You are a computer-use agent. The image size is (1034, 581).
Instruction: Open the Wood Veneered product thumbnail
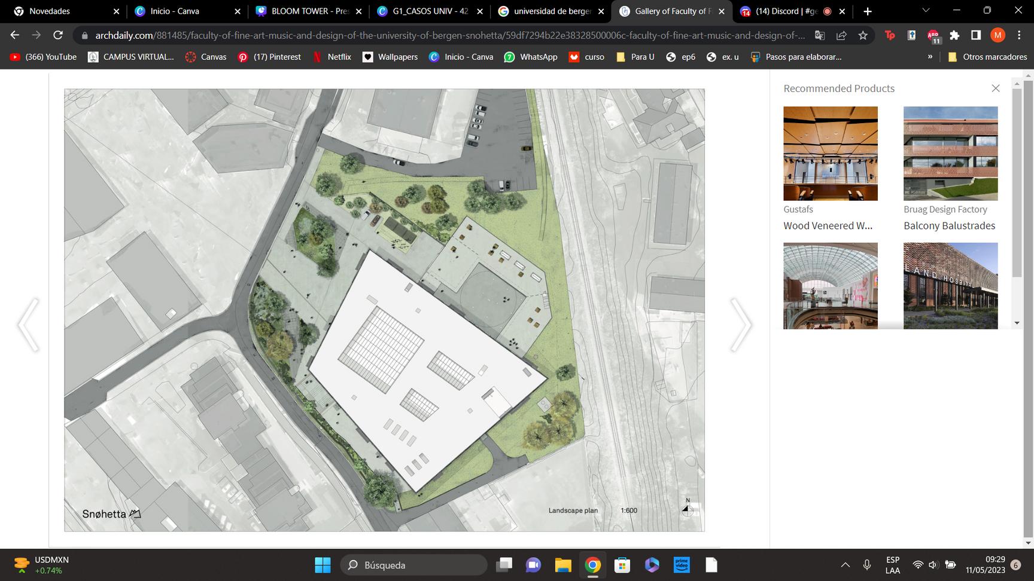pos(831,154)
